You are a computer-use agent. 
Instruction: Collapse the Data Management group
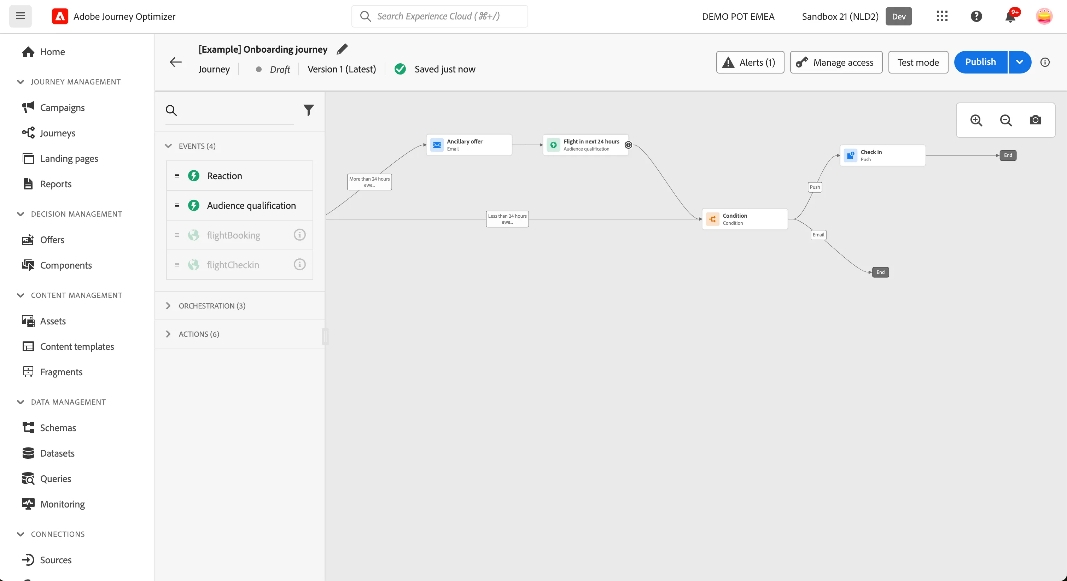[20, 402]
